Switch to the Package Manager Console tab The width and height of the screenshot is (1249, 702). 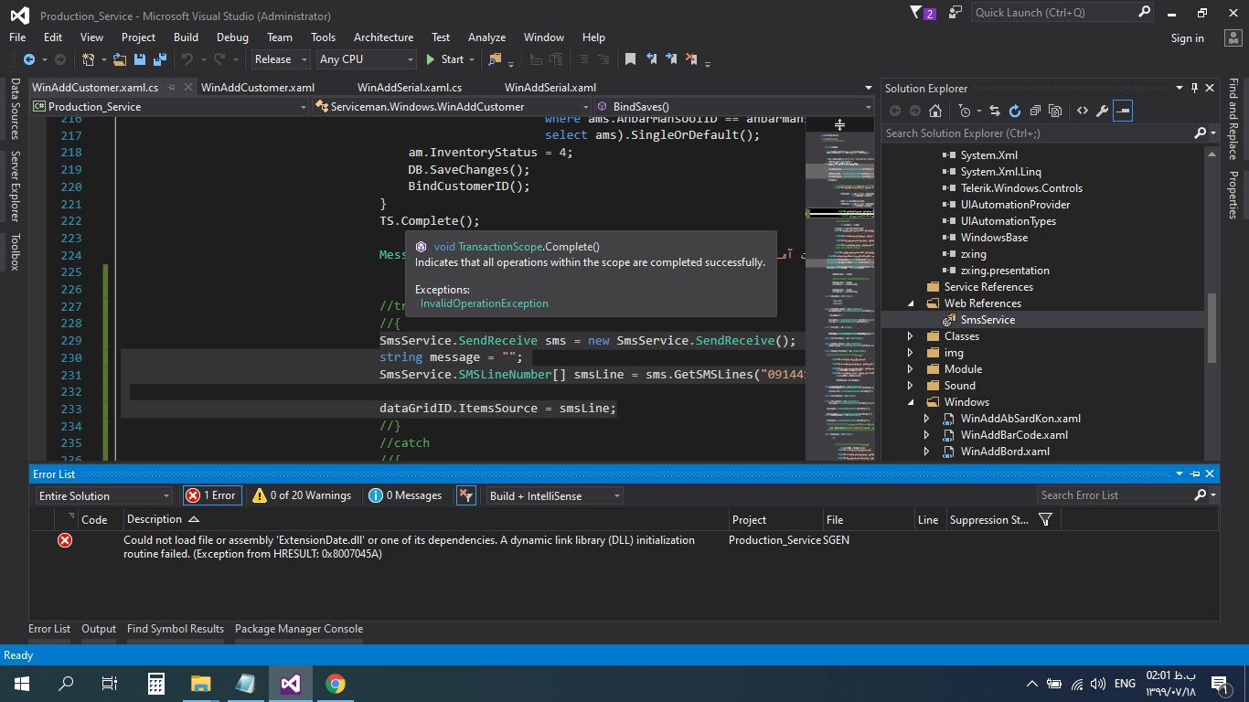(x=299, y=629)
